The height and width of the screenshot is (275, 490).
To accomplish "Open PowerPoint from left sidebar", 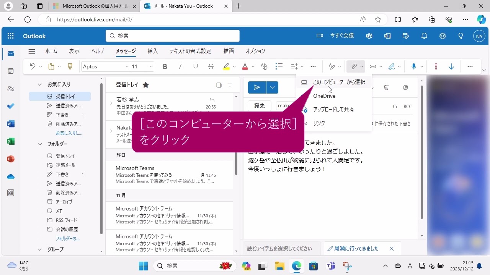I will (x=11, y=159).
